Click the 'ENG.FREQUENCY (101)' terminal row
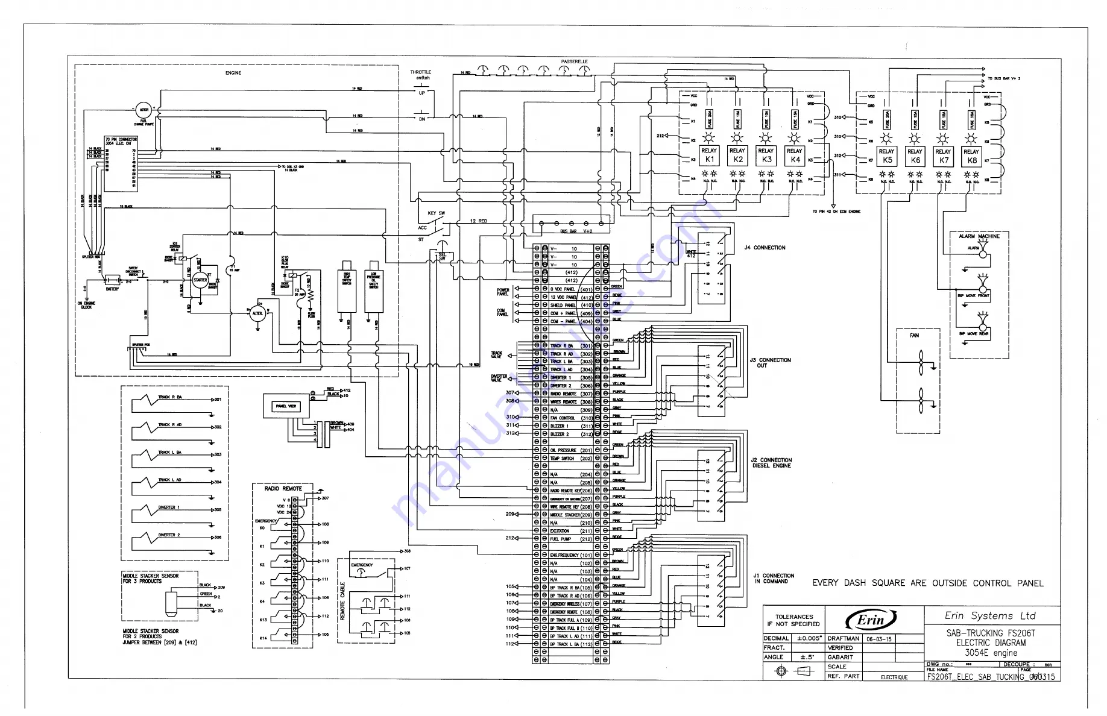The height and width of the screenshot is (716, 1107). pos(571,555)
